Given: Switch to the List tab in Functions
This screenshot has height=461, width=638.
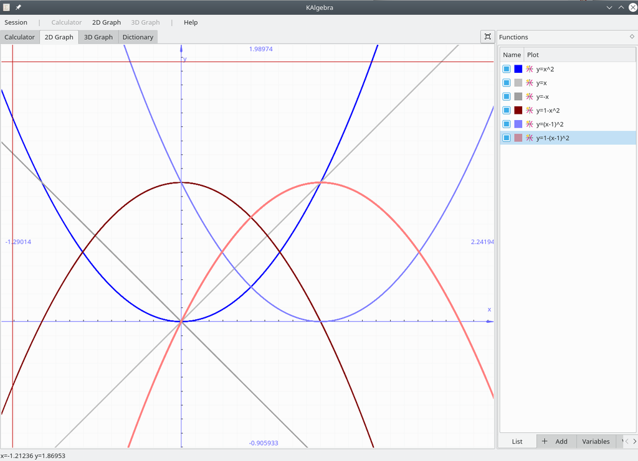Looking at the screenshot, I should tap(517, 441).
